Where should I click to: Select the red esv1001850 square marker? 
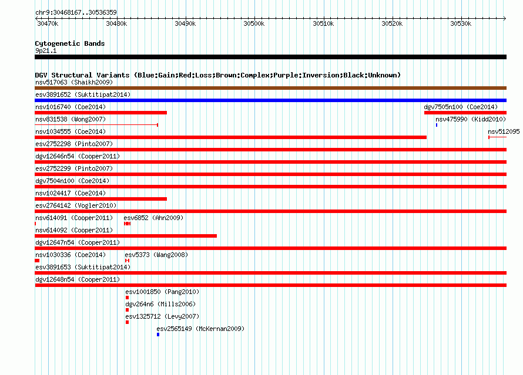[127, 298]
